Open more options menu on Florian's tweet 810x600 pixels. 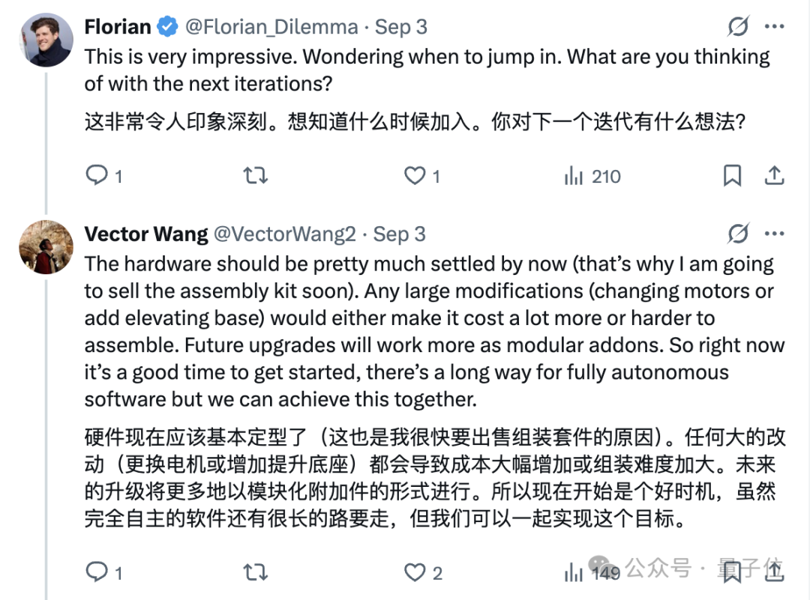coord(774,27)
